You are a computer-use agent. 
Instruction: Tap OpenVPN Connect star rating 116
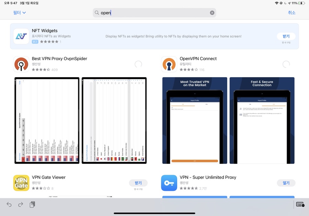(x=192, y=70)
